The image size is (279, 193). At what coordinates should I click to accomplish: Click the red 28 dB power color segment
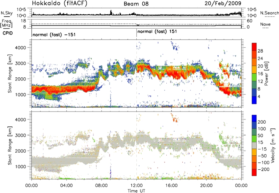point(254,47)
